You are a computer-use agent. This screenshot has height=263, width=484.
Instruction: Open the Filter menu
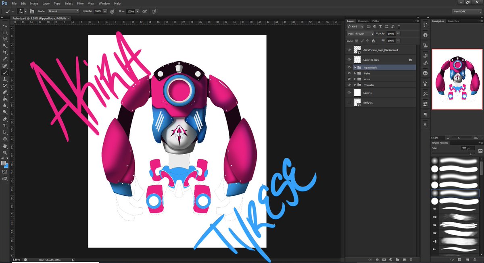[x=80, y=3]
